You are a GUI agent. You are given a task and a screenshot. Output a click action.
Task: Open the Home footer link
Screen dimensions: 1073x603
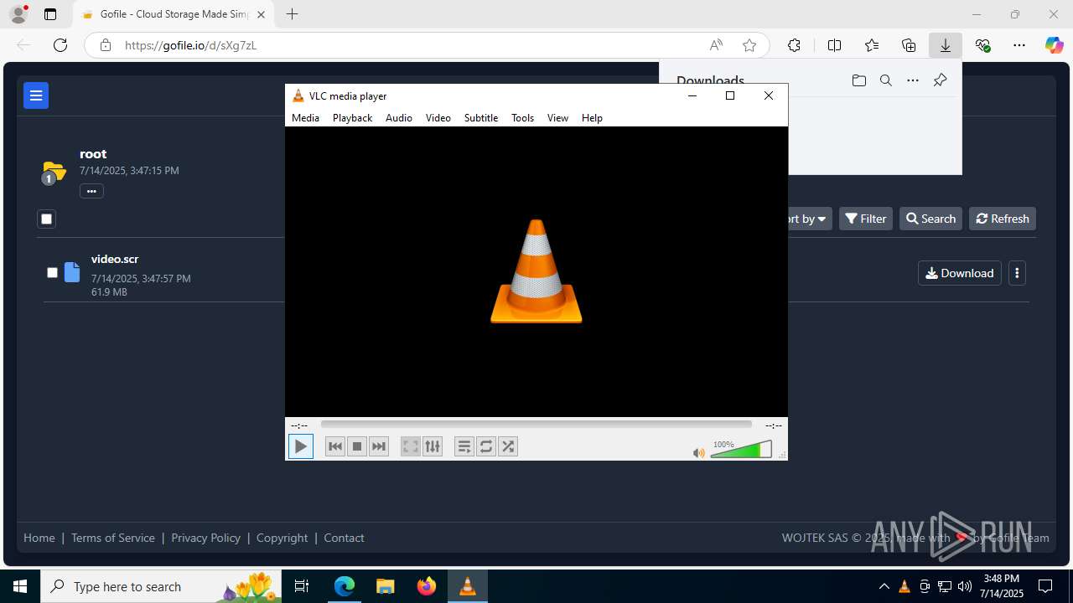pos(39,538)
